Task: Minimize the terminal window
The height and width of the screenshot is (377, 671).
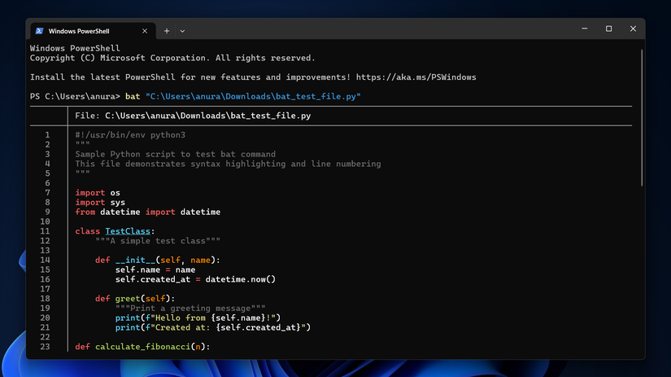Action: pos(585,28)
